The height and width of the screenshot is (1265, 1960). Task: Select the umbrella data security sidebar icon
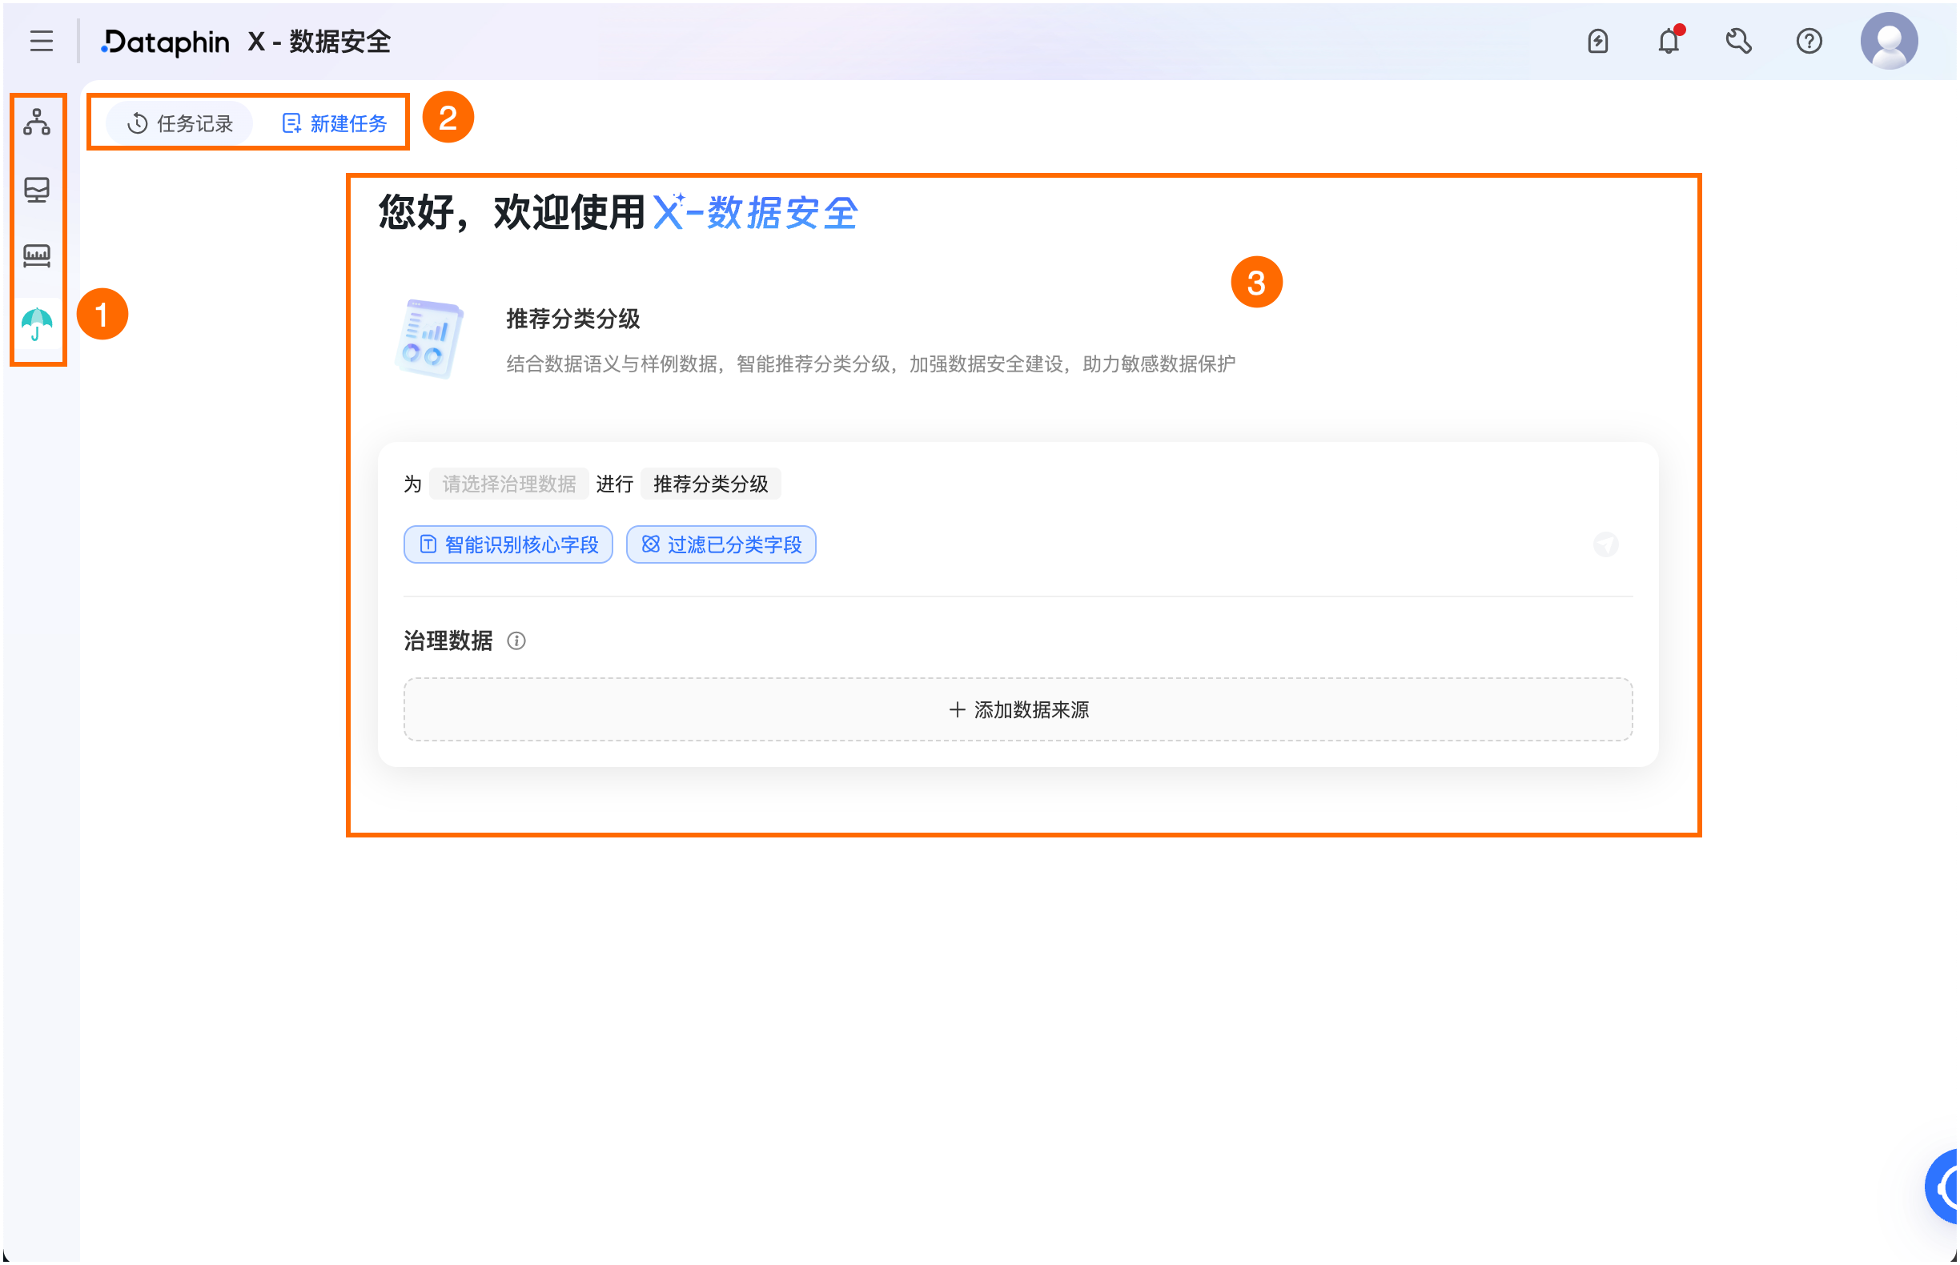point(37,324)
